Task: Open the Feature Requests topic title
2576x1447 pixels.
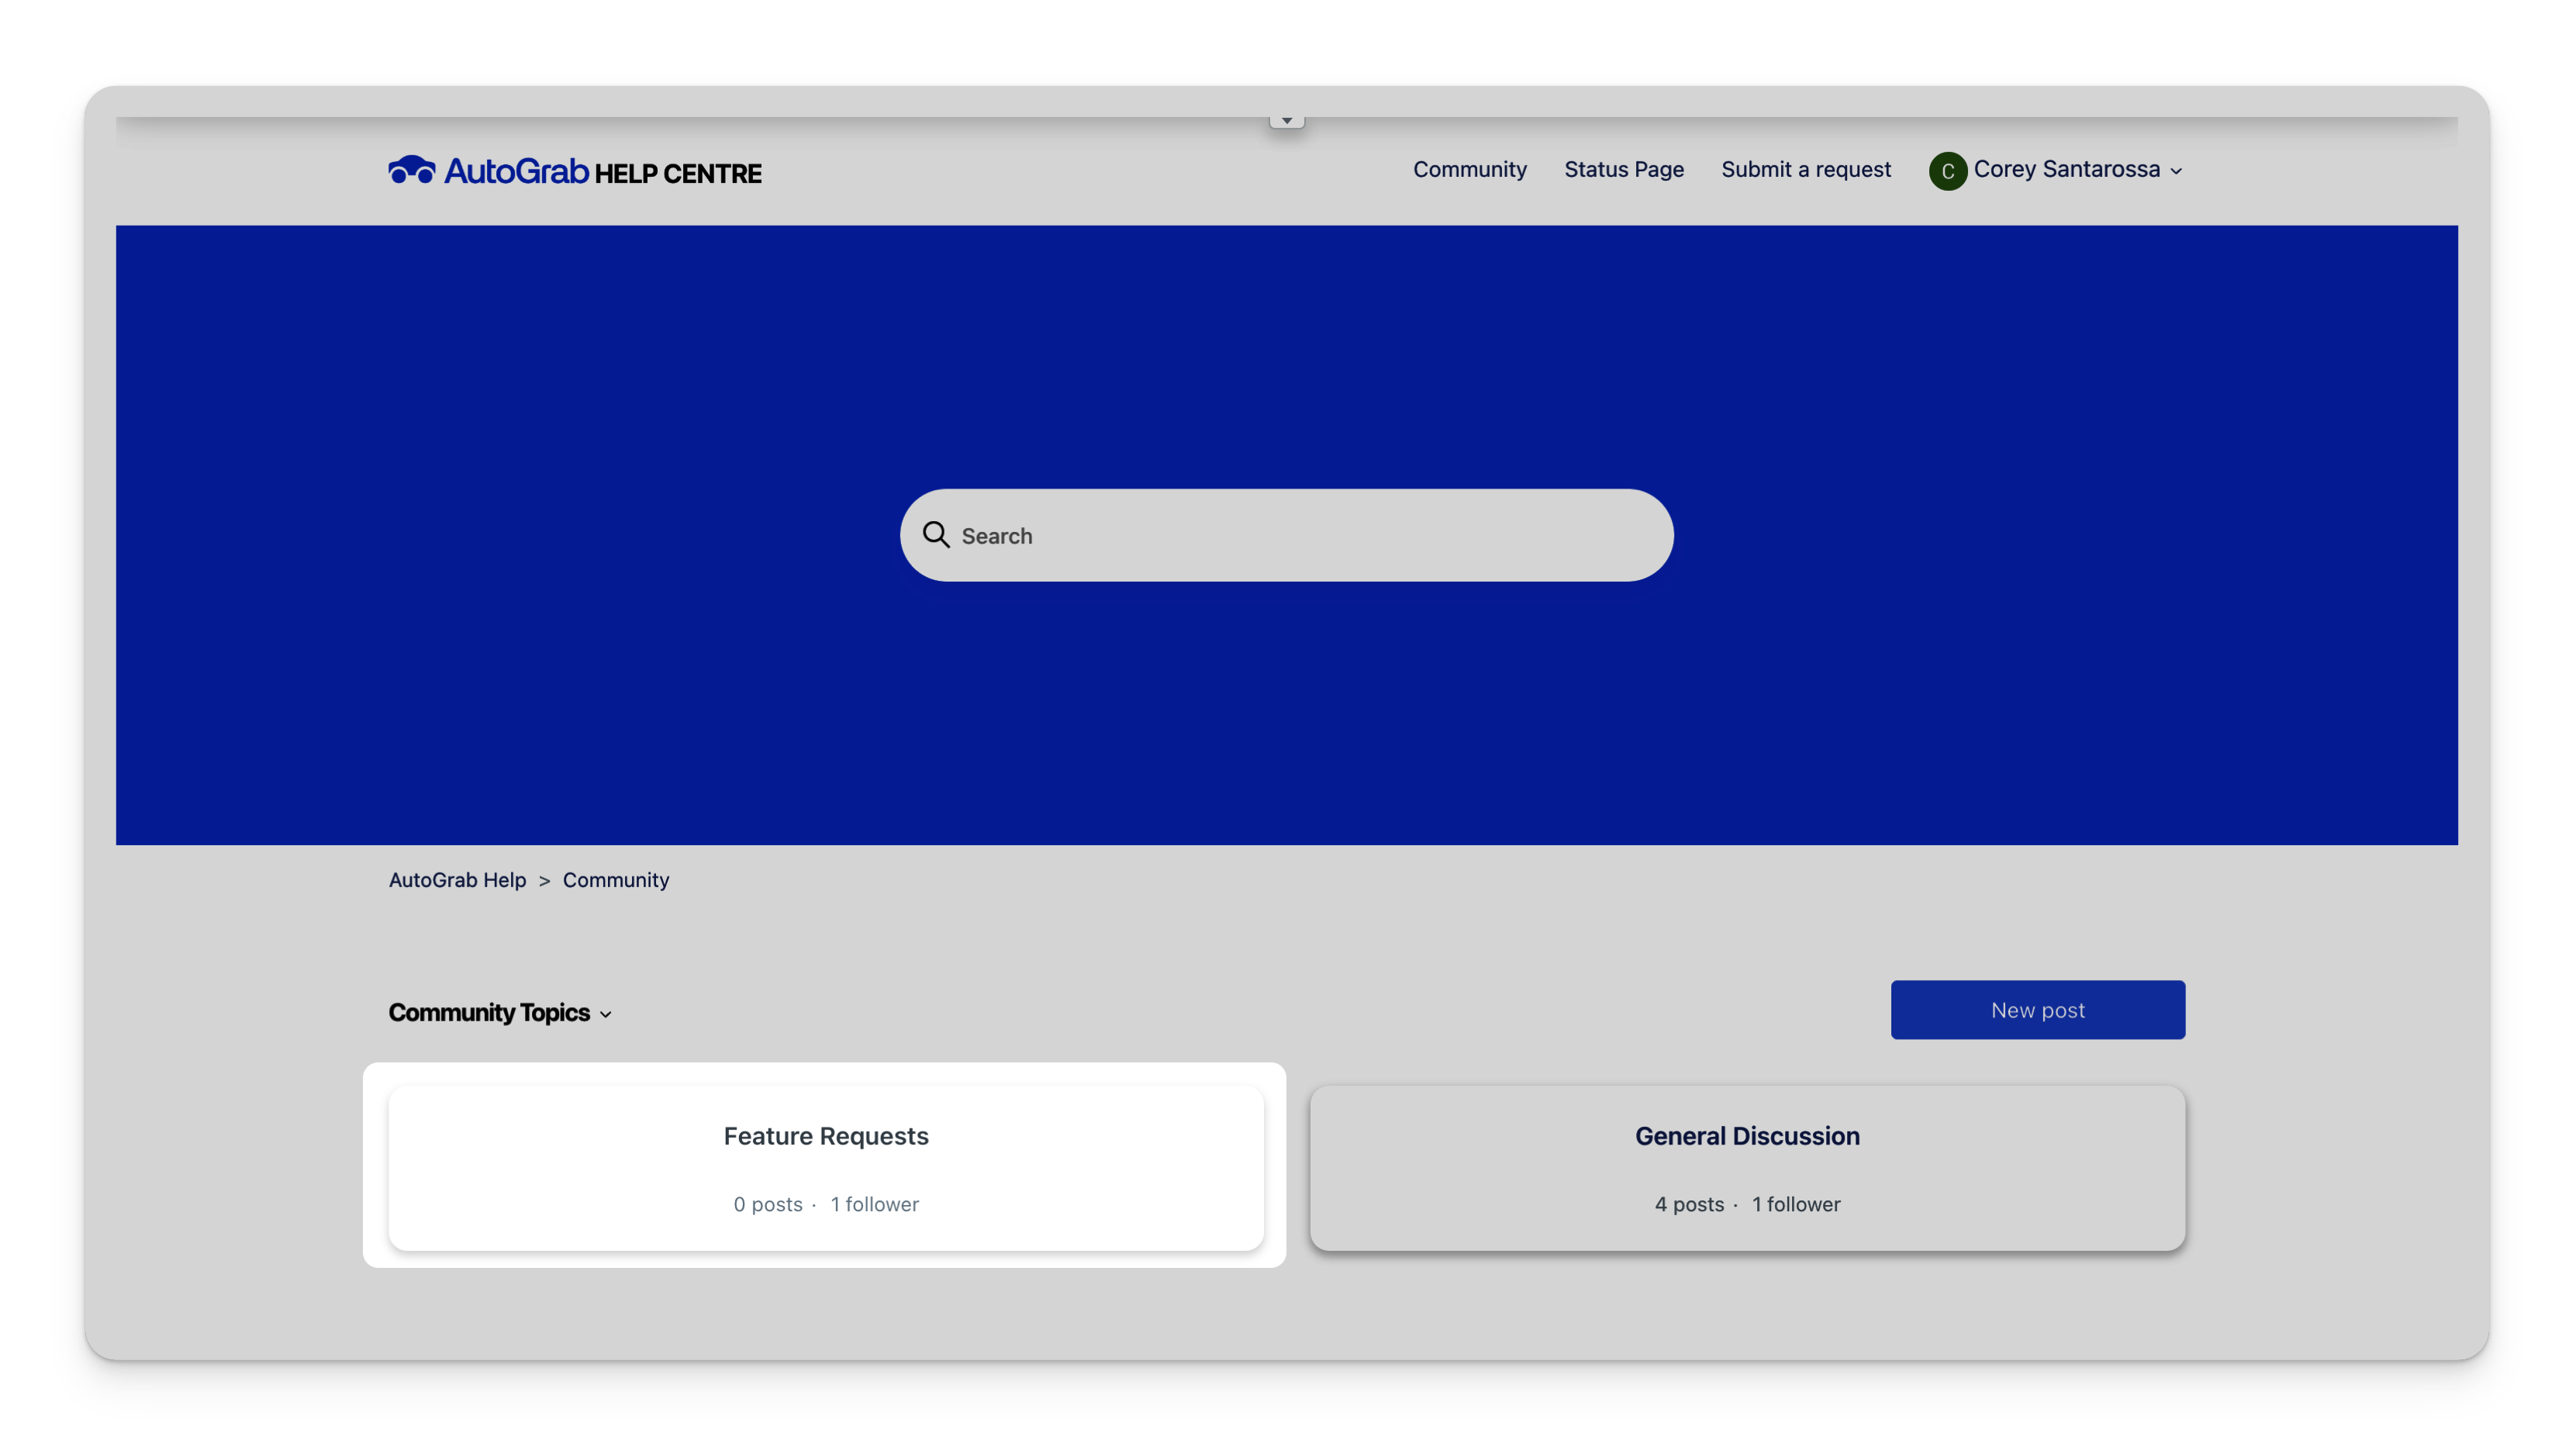Action: [x=826, y=1136]
